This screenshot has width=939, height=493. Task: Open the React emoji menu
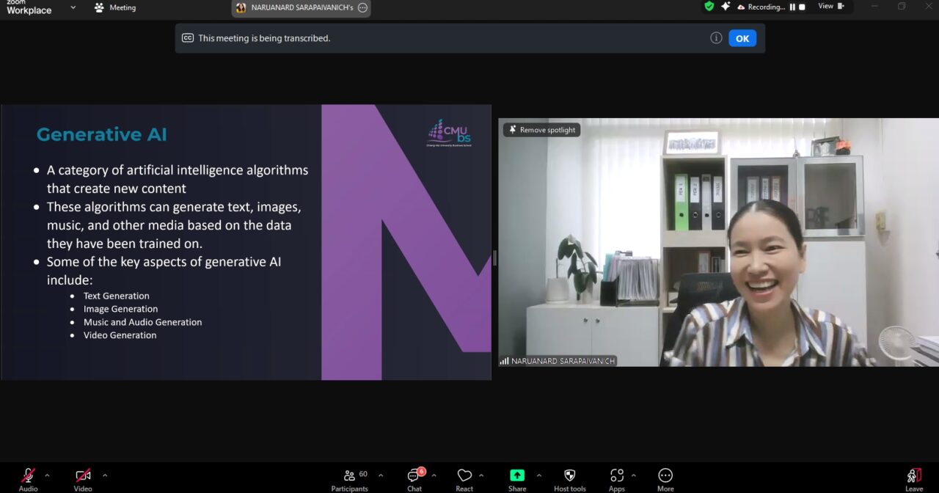coord(464,477)
